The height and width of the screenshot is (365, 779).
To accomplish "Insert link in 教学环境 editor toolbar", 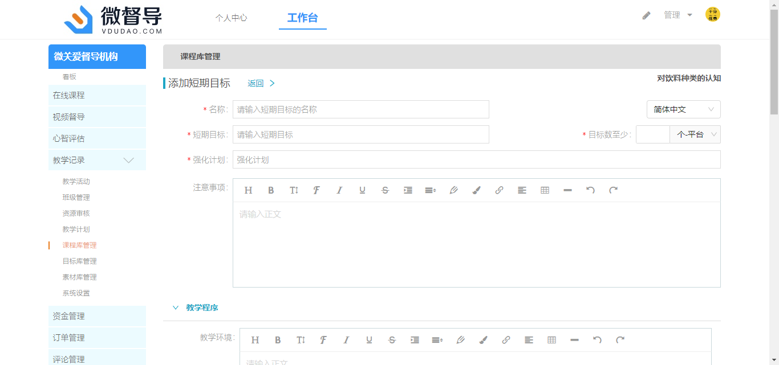I will 506,340.
